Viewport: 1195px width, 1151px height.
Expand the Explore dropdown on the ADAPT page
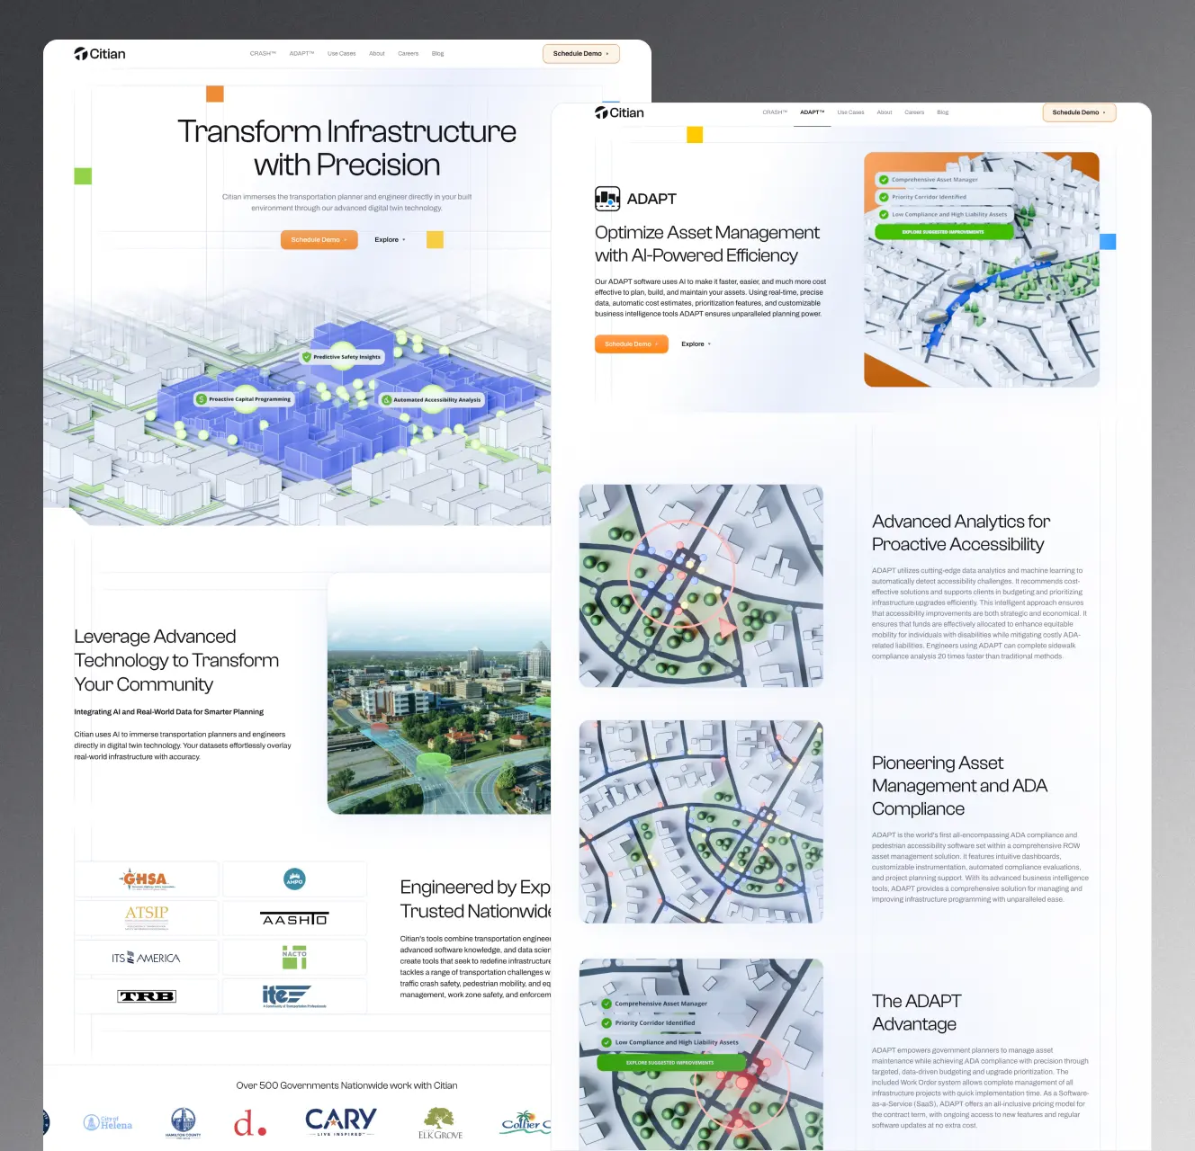[x=696, y=344]
